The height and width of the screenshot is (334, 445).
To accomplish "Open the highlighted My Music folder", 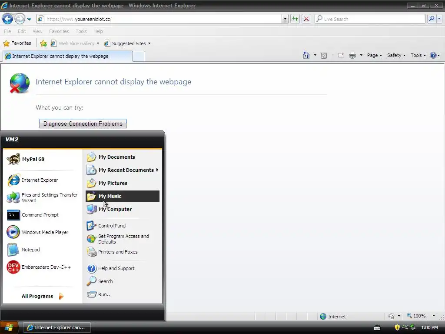I will point(122,196).
